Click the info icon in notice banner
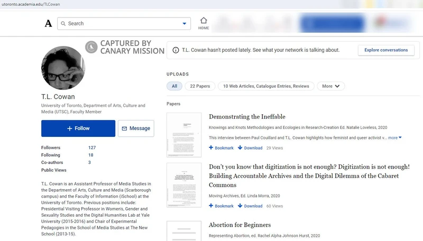Image resolution: width=423 pixels, height=241 pixels. 176,50
